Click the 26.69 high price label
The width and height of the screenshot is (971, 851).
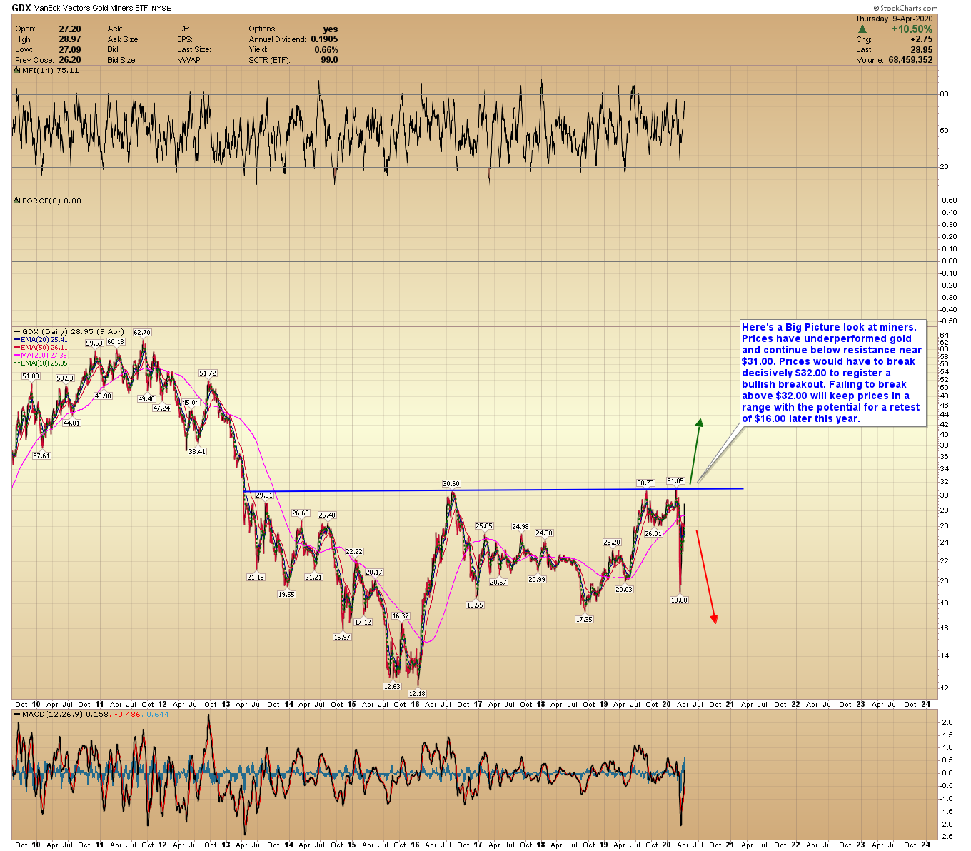point(301,513)
